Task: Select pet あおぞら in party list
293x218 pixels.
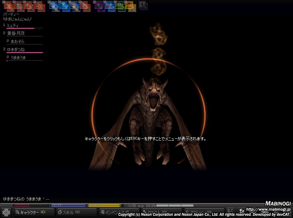Action: tap(17, 41)
